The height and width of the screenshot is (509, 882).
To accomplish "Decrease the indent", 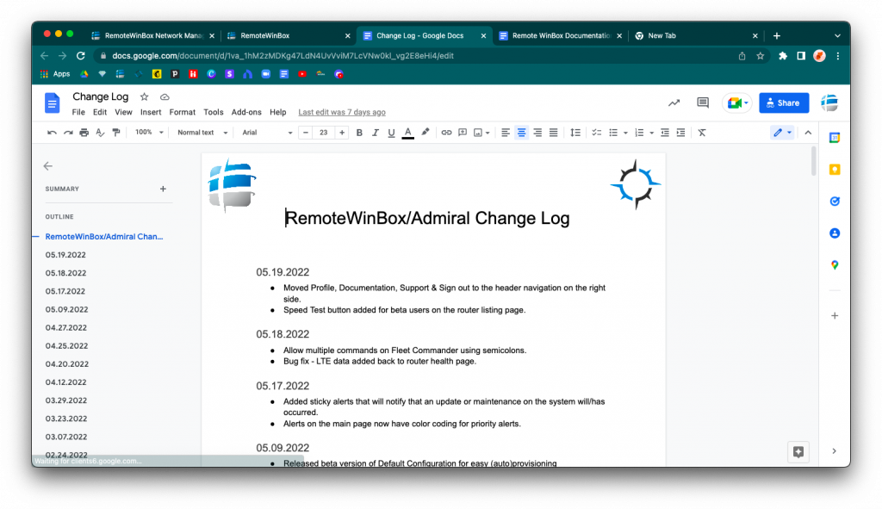I will tap(665, 133).
